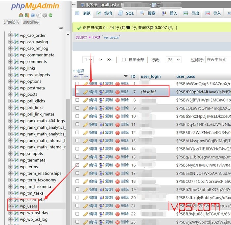The height and width of the screenshot is (225, 231).
Task: Click the home icon under phpMyAdmin logo
Action: point(21,15)
